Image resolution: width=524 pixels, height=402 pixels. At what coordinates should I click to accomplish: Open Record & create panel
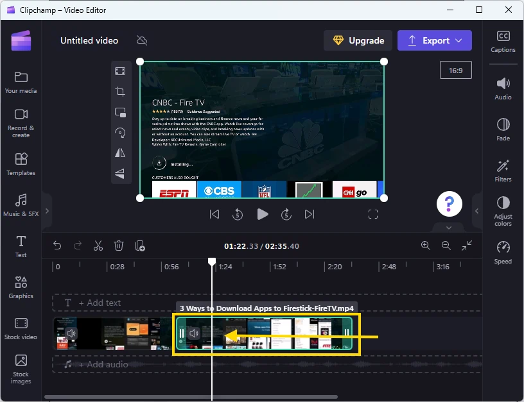pos(21,123)
